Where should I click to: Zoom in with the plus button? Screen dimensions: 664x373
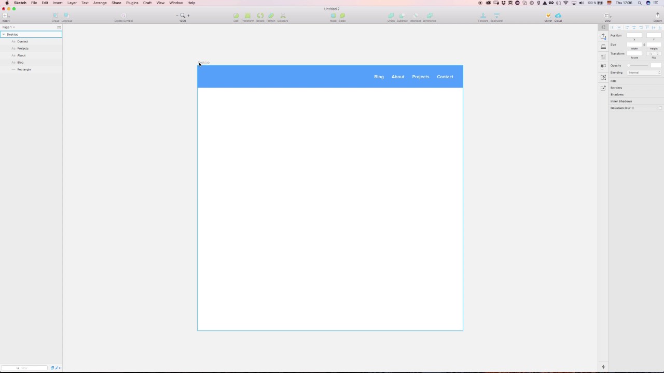[x=188, y=16]
